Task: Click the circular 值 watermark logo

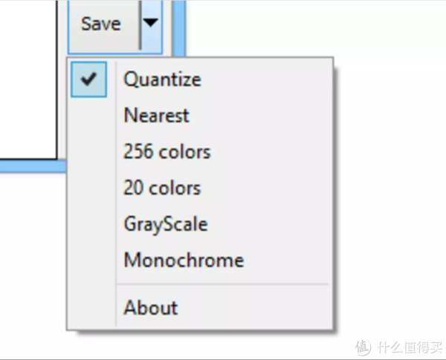Action: (x=362, y=347)
